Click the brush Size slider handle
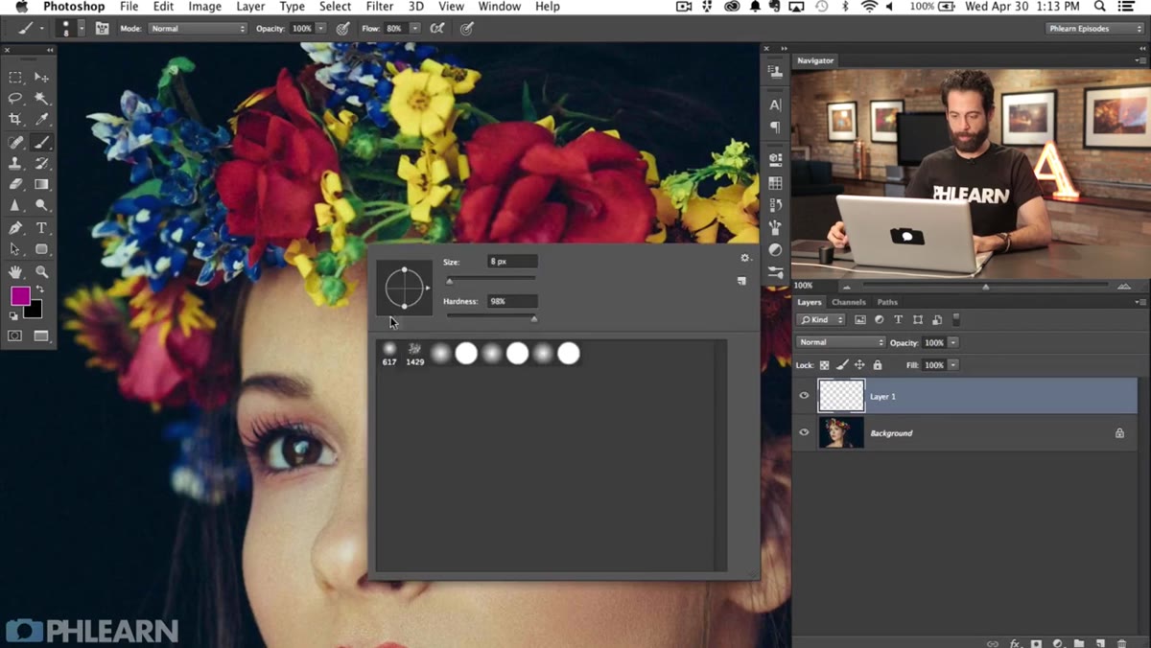Image resolution: width=1151 pixels, height=648 pixels. (x=449, y=280)
